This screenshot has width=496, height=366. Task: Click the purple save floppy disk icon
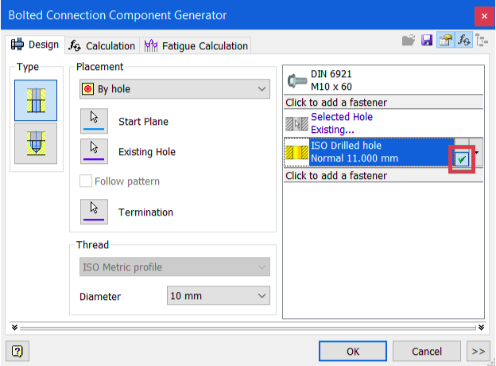point(427,40)
